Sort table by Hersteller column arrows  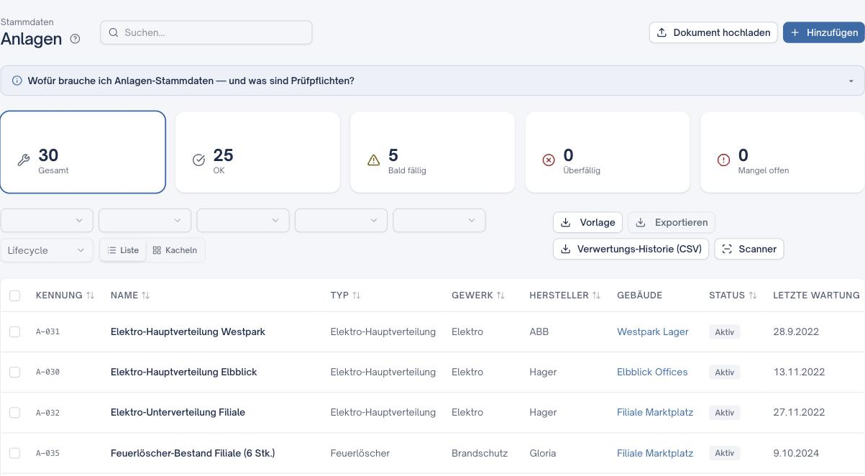coord(596,296)
